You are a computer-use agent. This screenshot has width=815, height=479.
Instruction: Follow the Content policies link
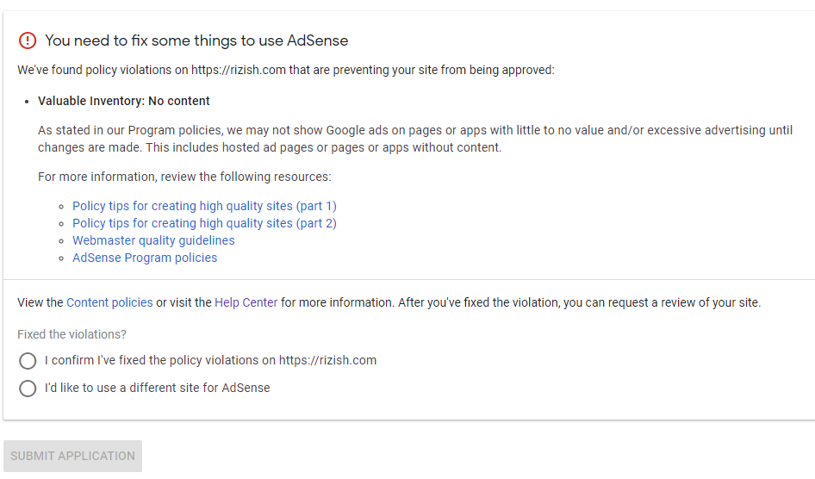coord(109,302)
